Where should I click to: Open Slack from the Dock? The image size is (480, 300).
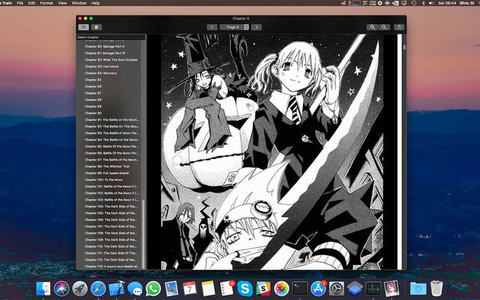[x=264, y=288]
